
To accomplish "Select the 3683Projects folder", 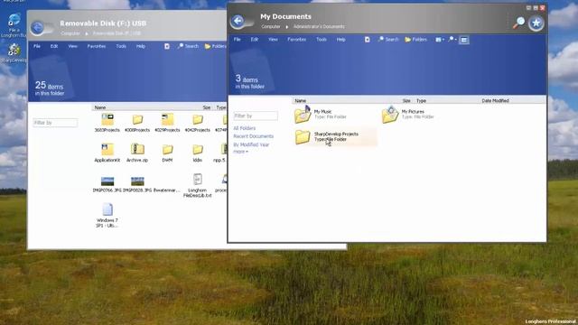I will [x=107, y=123].
